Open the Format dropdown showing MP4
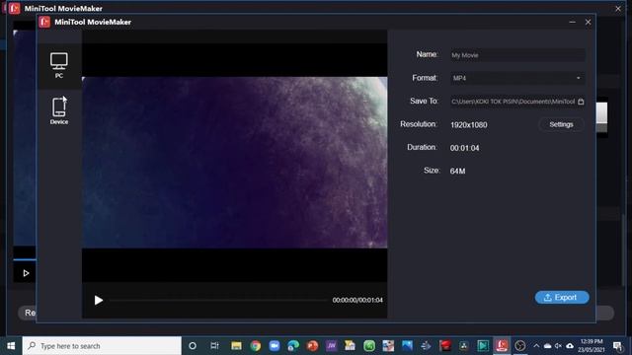 pos(517,78)
